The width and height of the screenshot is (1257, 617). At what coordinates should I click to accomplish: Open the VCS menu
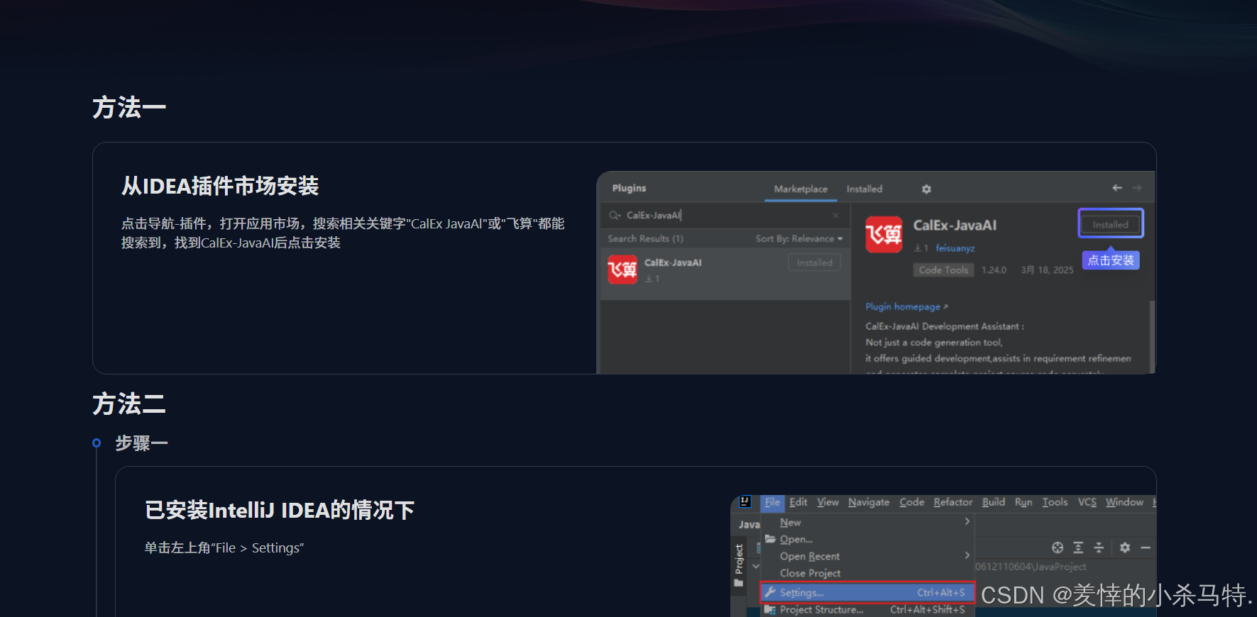pyautogui.click(x=1087, y=502)
